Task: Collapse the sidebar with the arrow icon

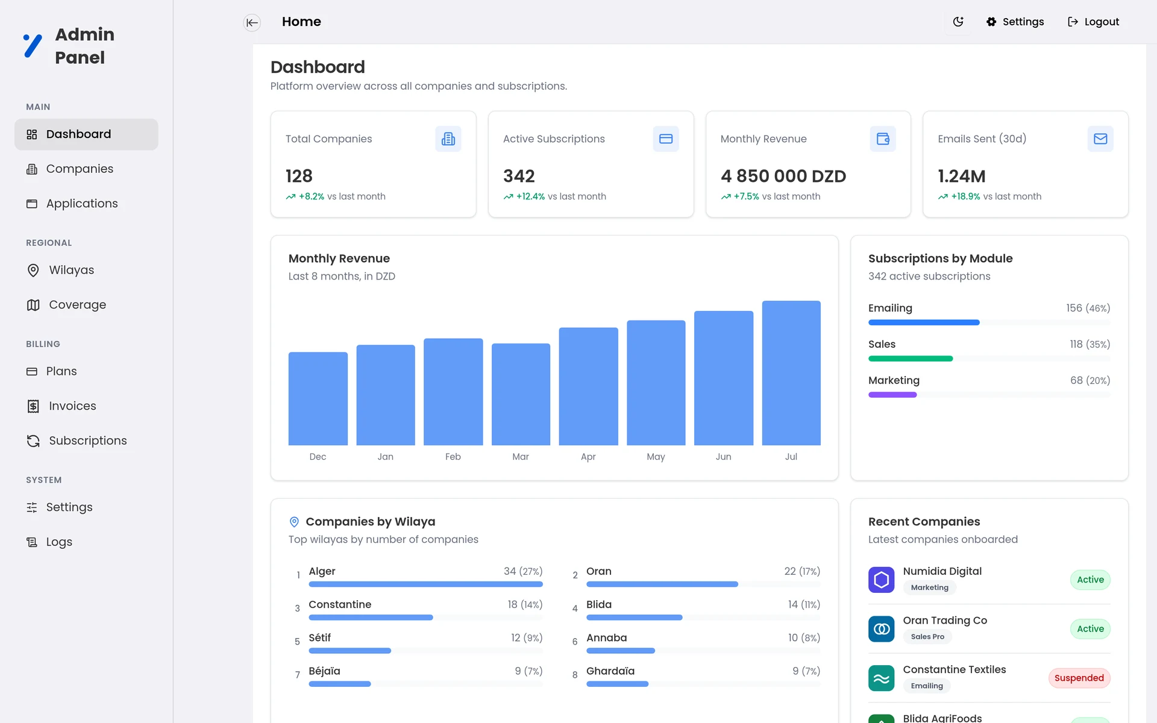Action: 252,22
